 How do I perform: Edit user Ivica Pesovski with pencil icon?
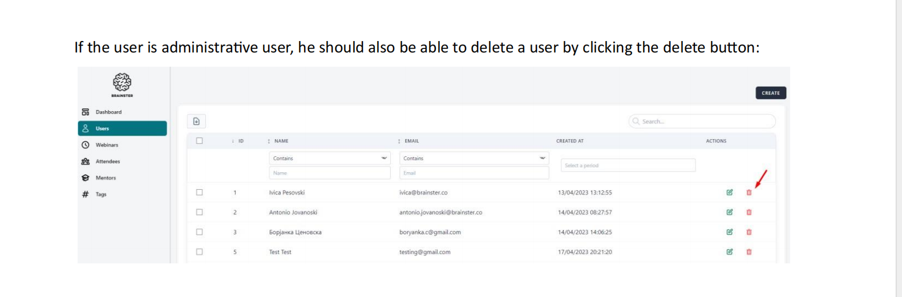click(x=729, y=193)
